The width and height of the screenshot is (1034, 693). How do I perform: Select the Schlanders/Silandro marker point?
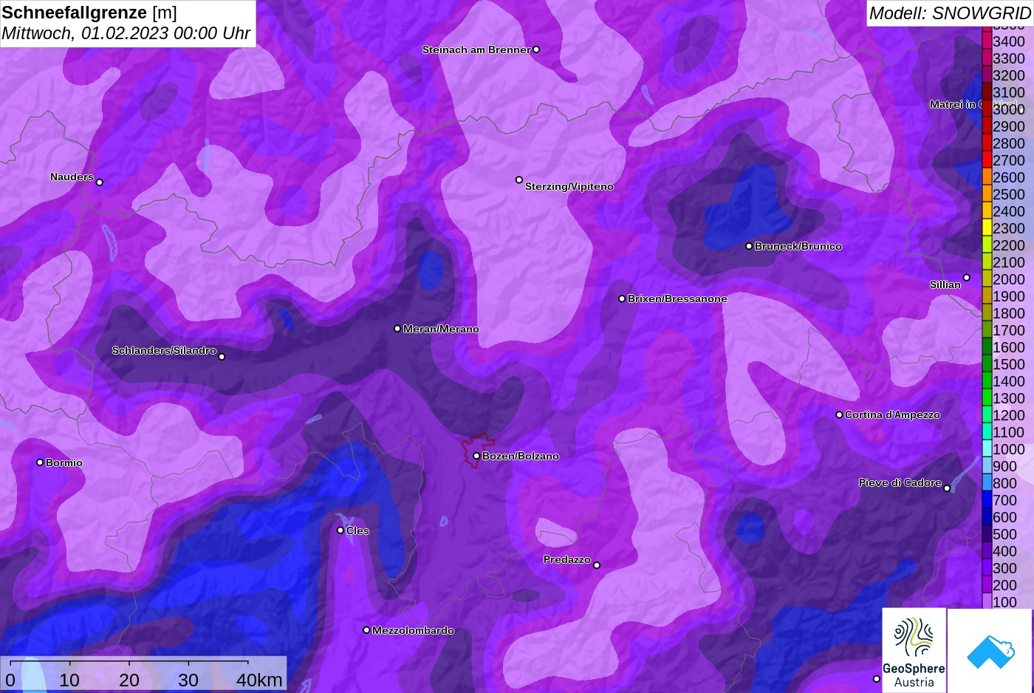[222, 357]
